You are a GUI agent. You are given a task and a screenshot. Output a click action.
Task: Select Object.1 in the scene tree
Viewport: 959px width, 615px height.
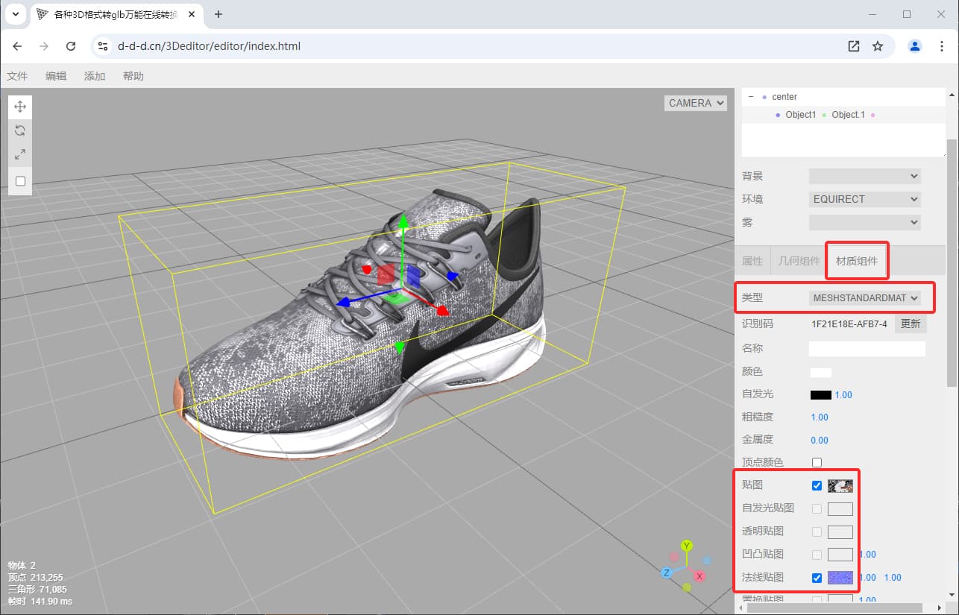848,115
